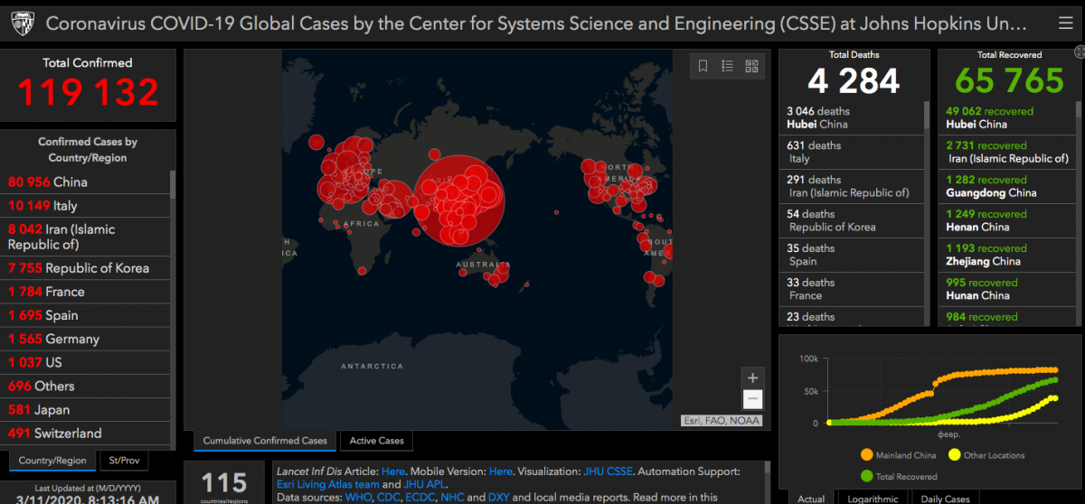
Task: Click 291 deaths Iran entry
Action: point(852,186)
